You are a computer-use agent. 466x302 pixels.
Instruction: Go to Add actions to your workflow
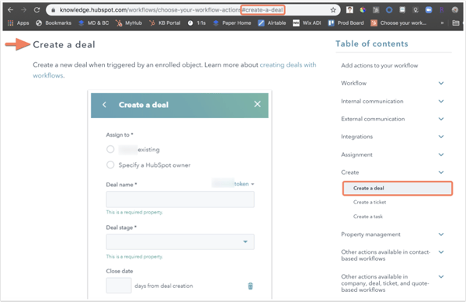[379, 65]
